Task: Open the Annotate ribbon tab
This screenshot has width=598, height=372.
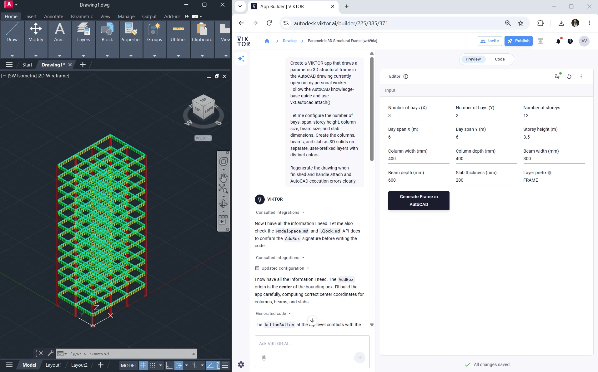Action: click(x=53, y=16)
